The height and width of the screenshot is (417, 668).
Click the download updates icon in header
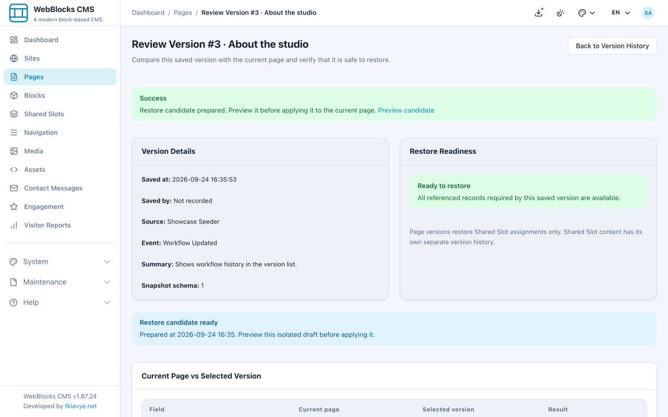tap(539, 13)
